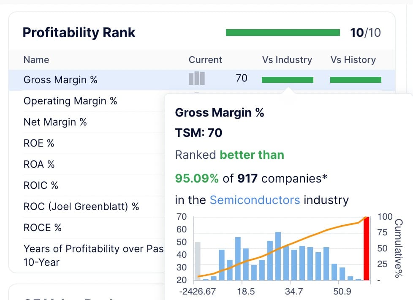Click the Vs Industry green bar for Gross Margin

coord(287,79)
